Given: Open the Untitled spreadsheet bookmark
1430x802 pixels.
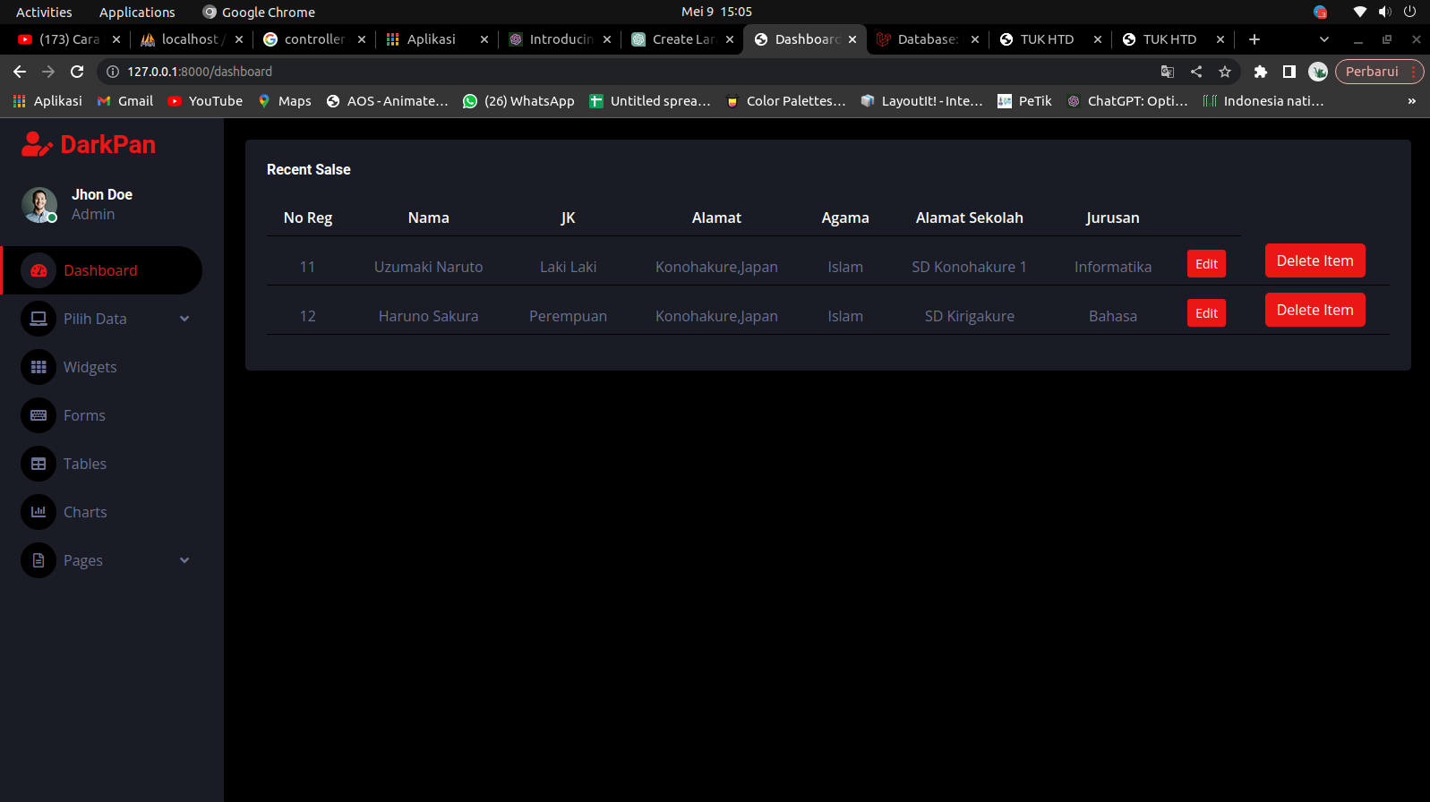Looking at the screenshot, I should pos(650,101).
